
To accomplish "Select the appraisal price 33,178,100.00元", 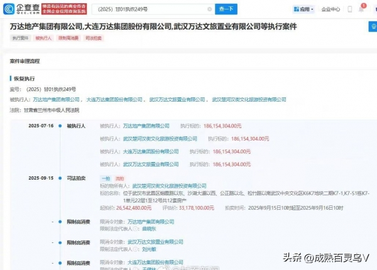I will coord(196,208).
